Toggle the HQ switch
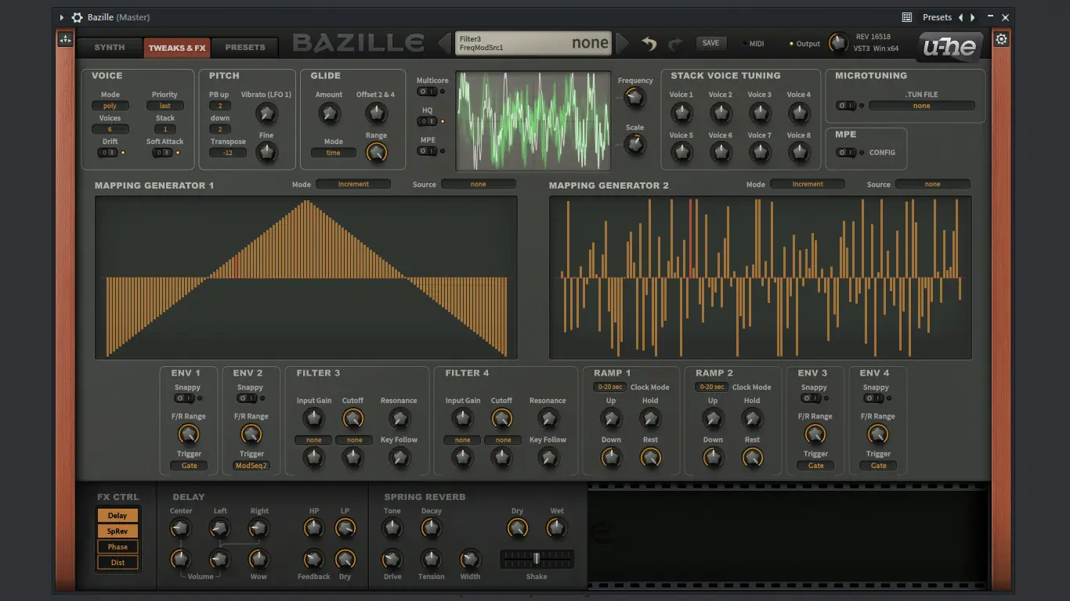 click(x=428, y=121)
